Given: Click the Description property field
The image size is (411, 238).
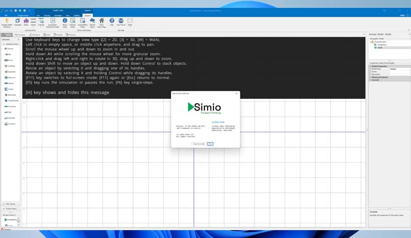Looking at the screenshot, I should click(x=400, y=74).
